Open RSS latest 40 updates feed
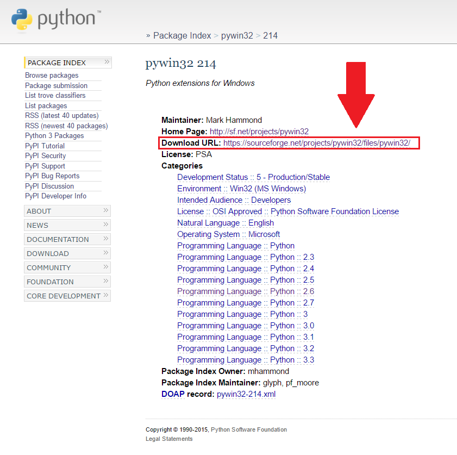Screen dimensions: 457x455 coord(62,116)
